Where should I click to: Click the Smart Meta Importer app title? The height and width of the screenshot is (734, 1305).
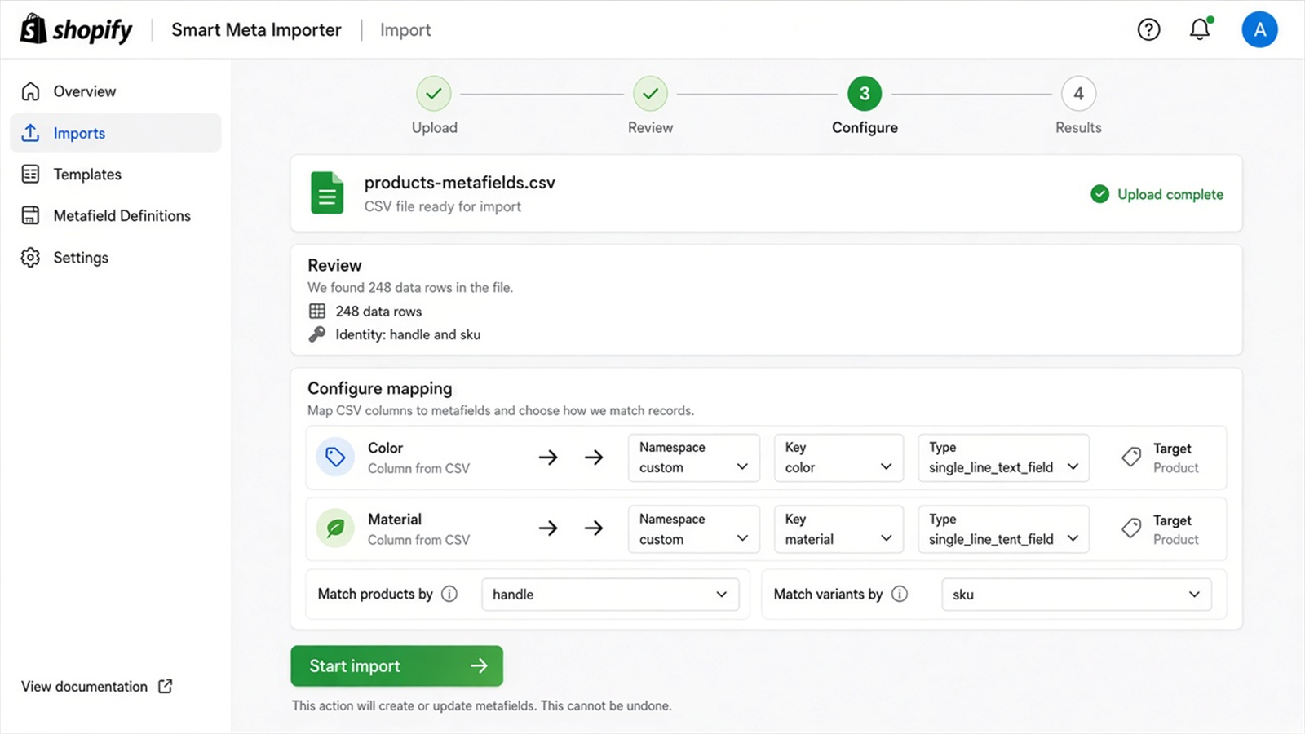click(256, 30)
